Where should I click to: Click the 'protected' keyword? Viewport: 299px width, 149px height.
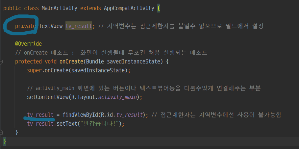28,62
